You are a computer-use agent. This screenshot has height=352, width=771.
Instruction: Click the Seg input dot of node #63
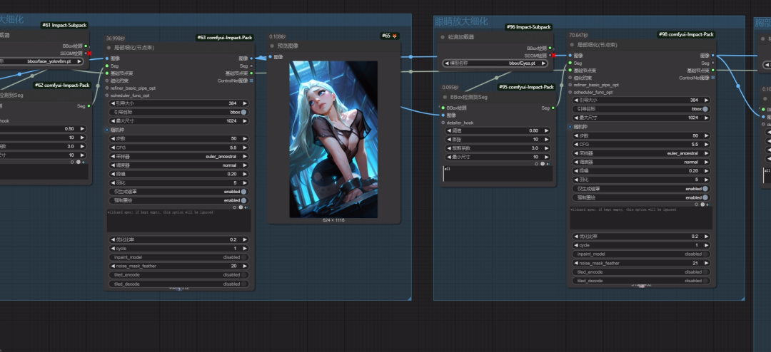point(106,66)
